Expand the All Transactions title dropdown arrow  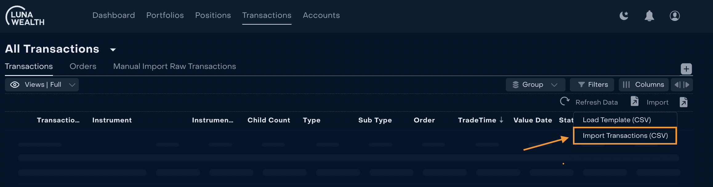click(x=113, y=50)
